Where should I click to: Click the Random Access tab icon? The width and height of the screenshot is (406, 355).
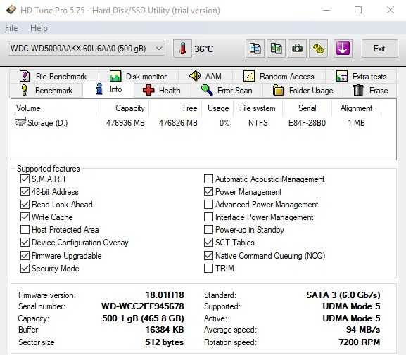point(249,77)
